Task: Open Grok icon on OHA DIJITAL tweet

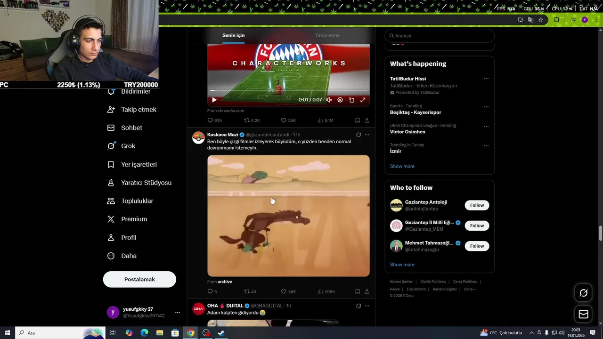Action: click(x=359, y=306)
